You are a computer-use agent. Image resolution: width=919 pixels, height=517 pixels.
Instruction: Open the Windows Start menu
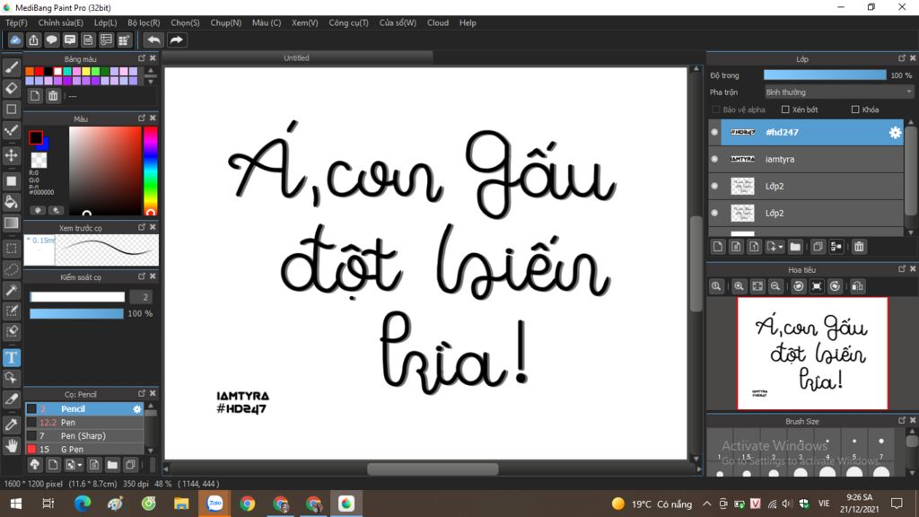[16, 504]
